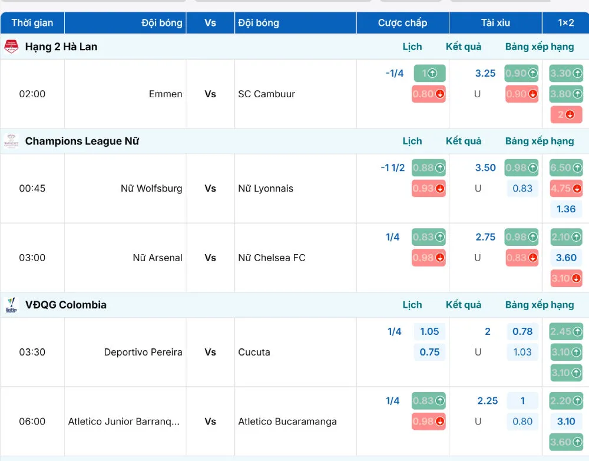This screenshot has width=589, height=461.
Task: Click Atletico Bucaramanga team name
Action: 287,422
